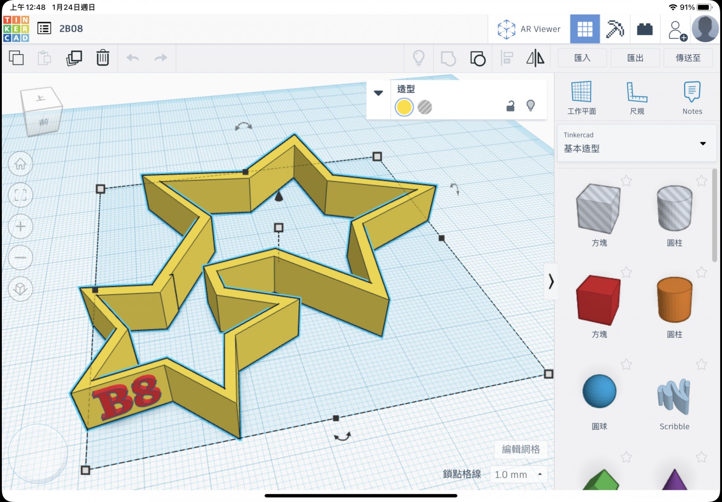
Task: Open the Notes tool
Action: (x=692, y=98)
